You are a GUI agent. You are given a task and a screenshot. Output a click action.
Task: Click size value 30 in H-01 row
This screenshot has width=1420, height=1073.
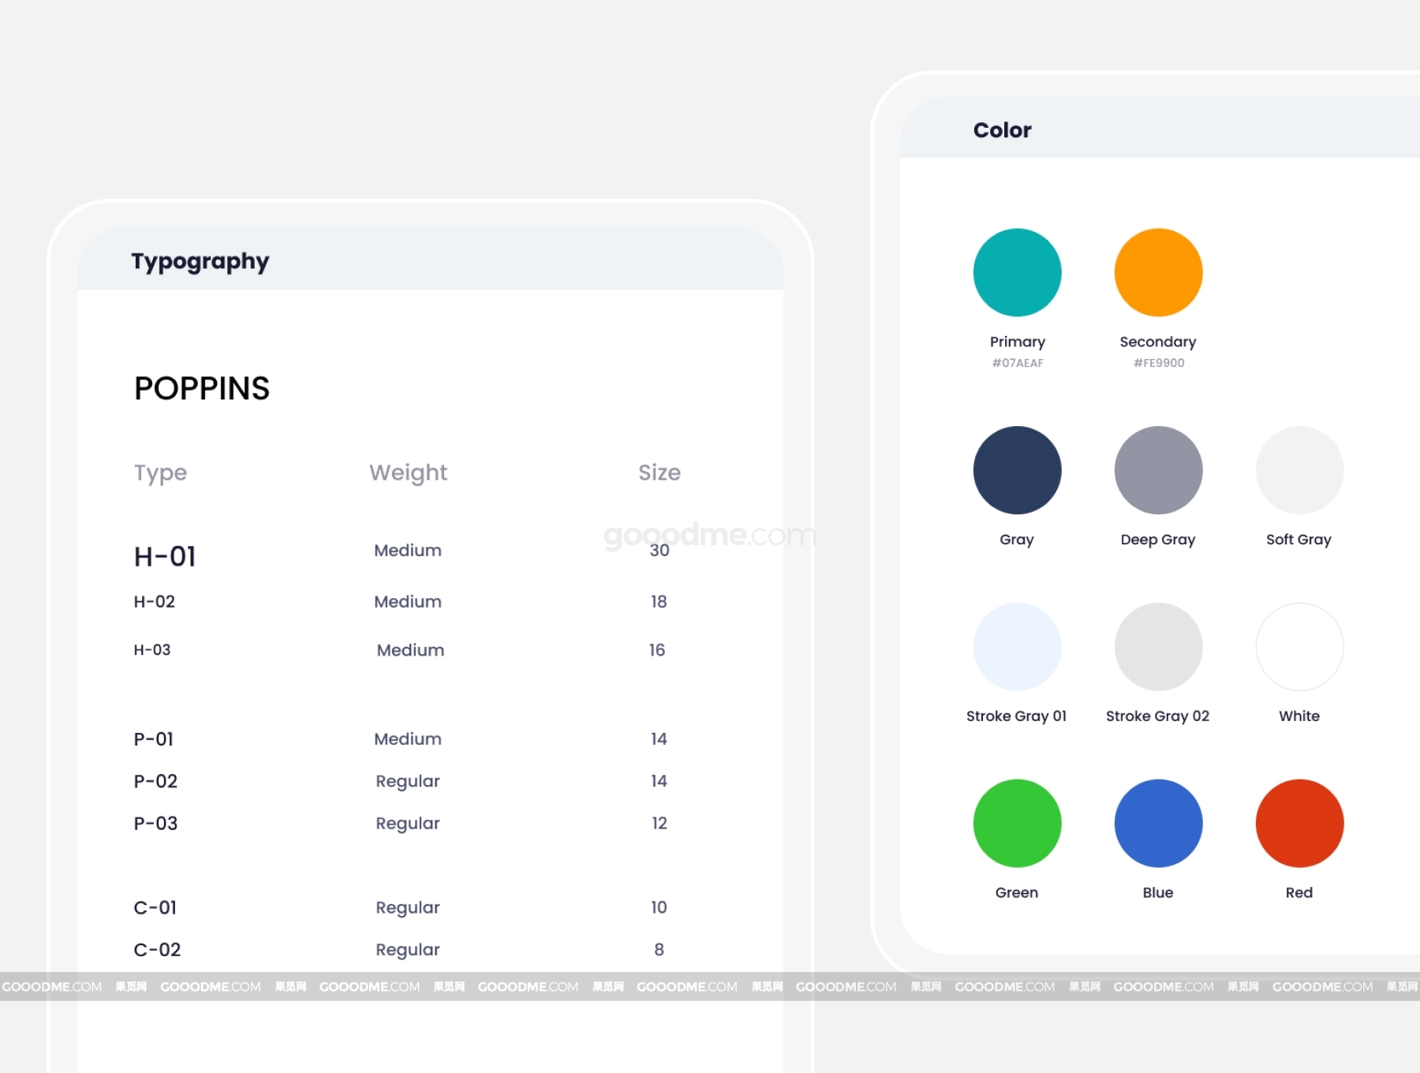click(660, 551)
